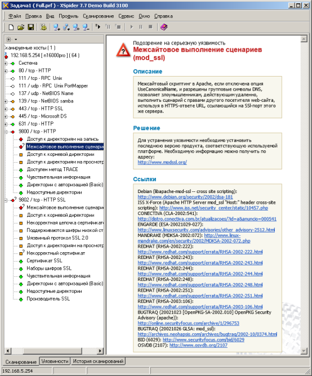Open the Файл menu
Viewport: 312px width, 376px height.
pyautogui.click(x=15, y=16)
